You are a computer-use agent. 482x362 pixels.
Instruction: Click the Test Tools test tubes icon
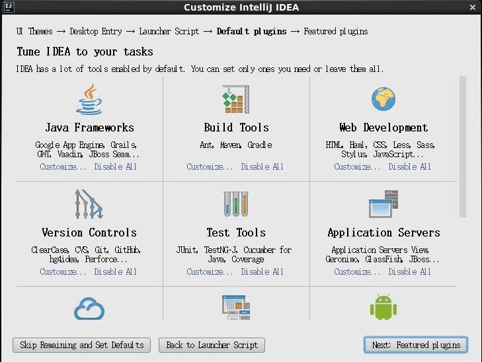coord(236,205)
